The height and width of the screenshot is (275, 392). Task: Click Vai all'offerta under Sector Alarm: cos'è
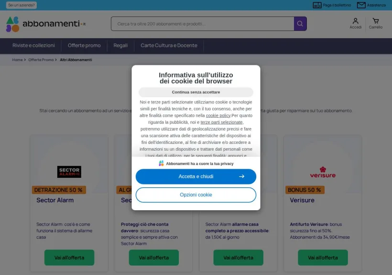pos(69,257)
